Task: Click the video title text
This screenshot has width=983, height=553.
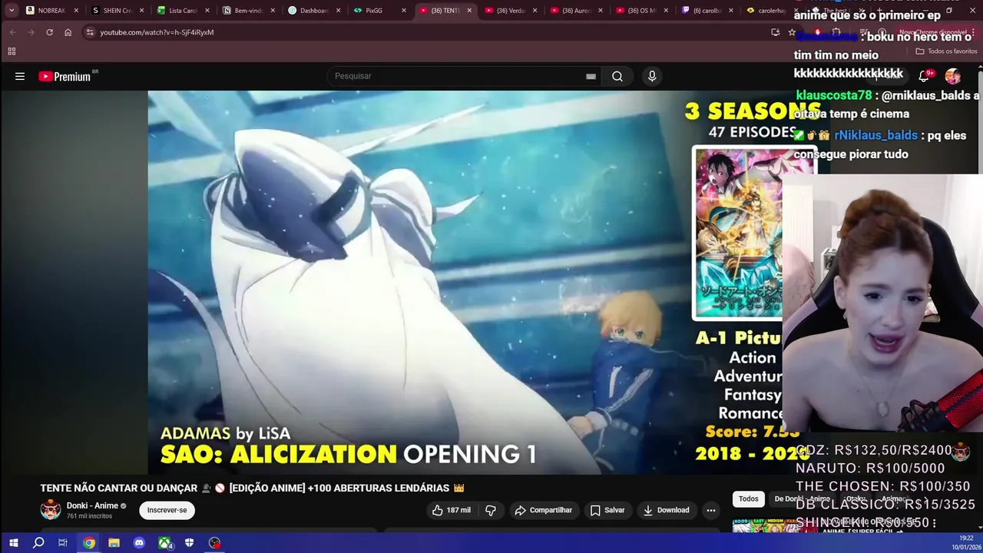Action: (x=252, y=488)
